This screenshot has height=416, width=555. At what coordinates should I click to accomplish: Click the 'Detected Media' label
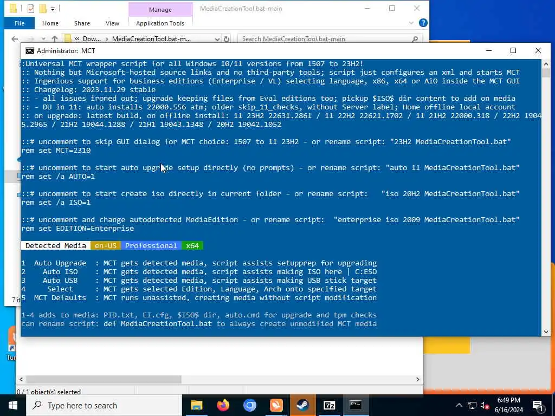coord(56,245)
